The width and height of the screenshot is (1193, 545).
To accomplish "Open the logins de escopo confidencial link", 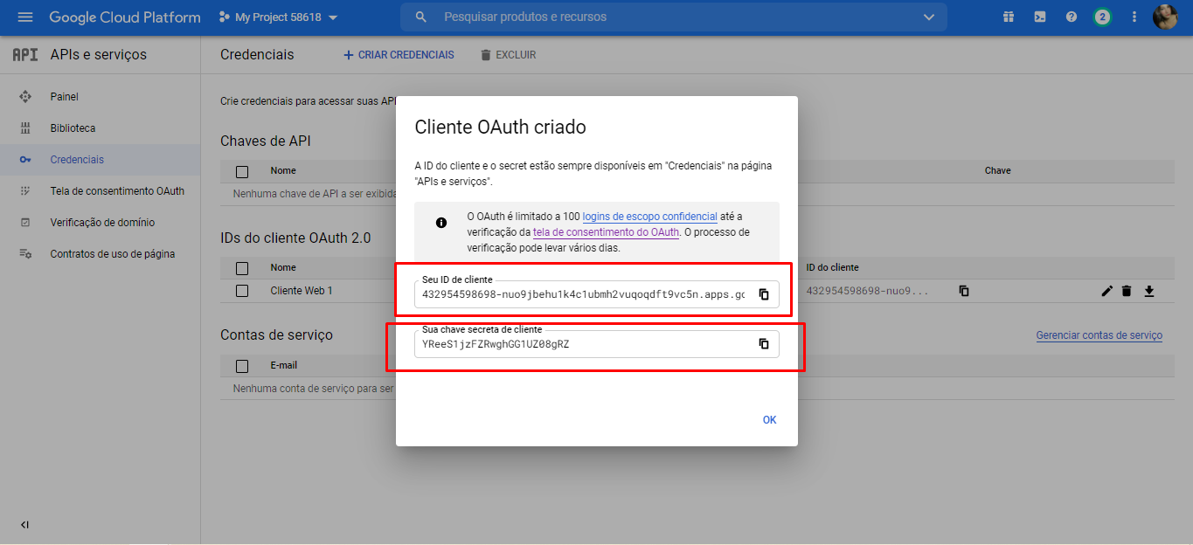I will [x=650, y=217].
